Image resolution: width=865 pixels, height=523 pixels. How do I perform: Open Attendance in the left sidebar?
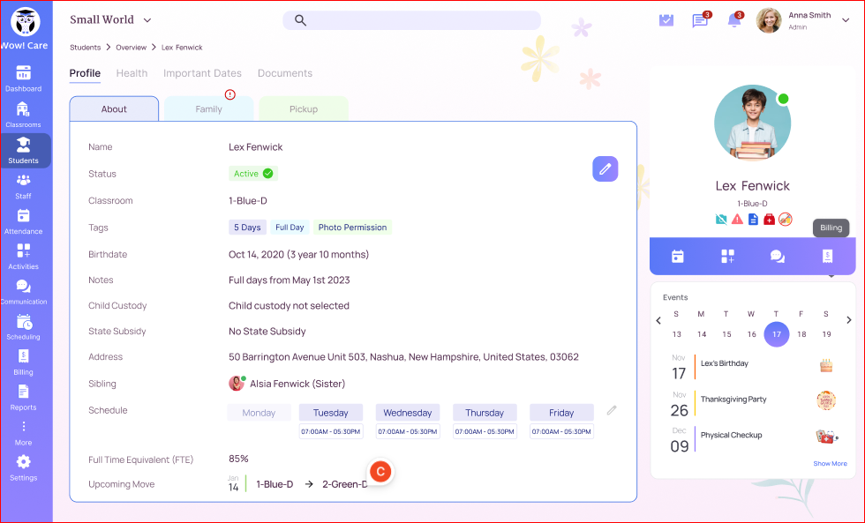[x=24, y=221]
